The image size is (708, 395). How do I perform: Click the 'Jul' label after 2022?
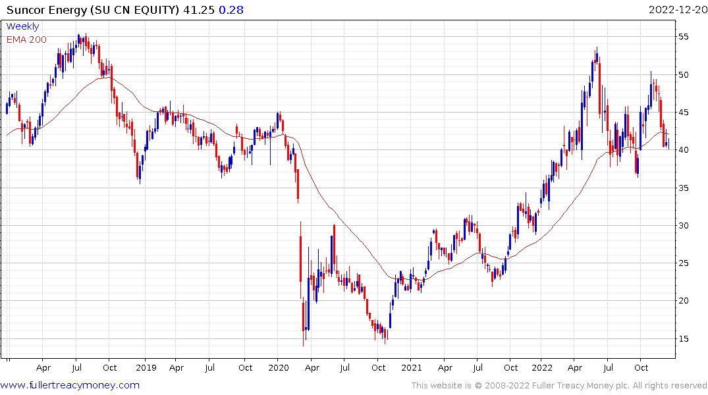coord(608,368)
